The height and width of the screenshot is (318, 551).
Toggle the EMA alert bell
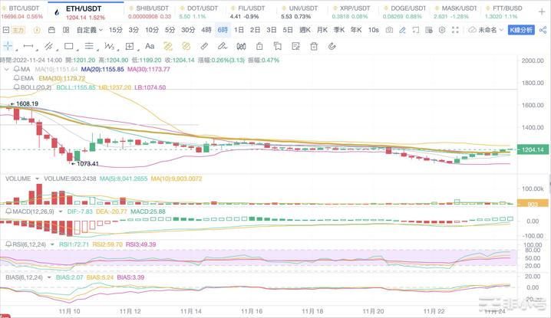click(x=17, y=78)
